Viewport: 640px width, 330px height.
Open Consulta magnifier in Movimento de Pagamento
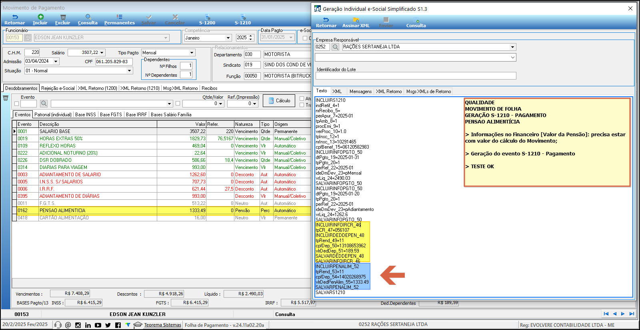pyautogui.click(x=88, y=17)
